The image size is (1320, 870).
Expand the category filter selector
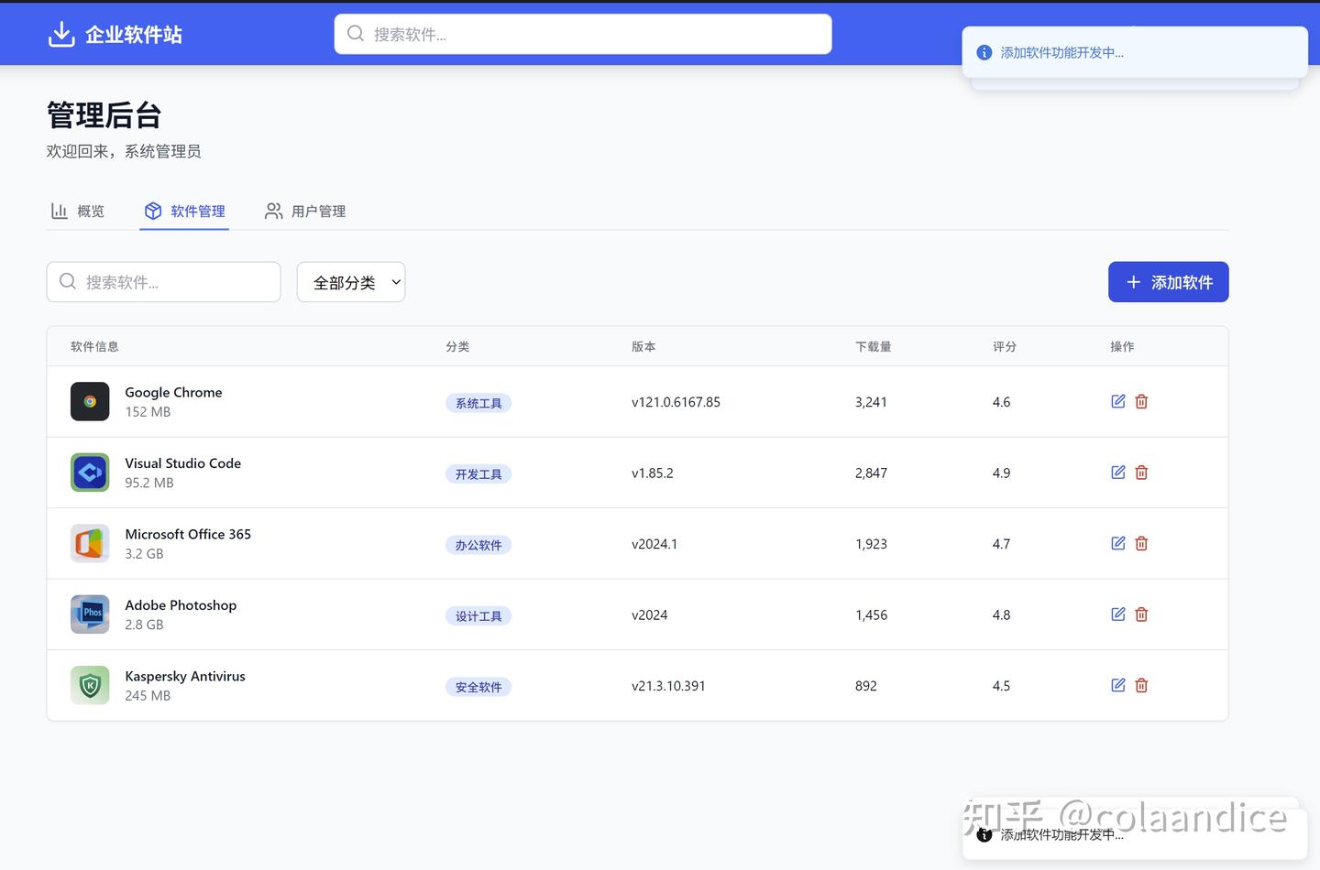tap(351, 282)
